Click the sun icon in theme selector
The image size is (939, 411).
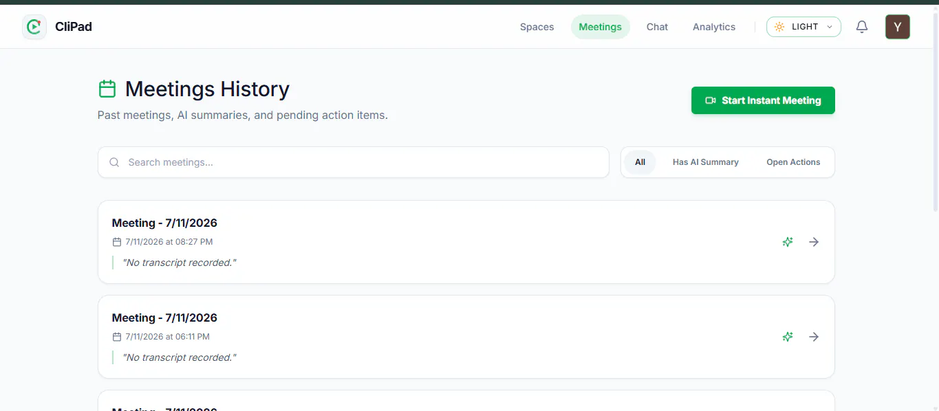[x=779, y=27]
